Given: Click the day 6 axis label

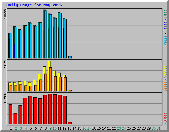Looking at the screenshot, I should pyautogui.click(x=36, y=128).
